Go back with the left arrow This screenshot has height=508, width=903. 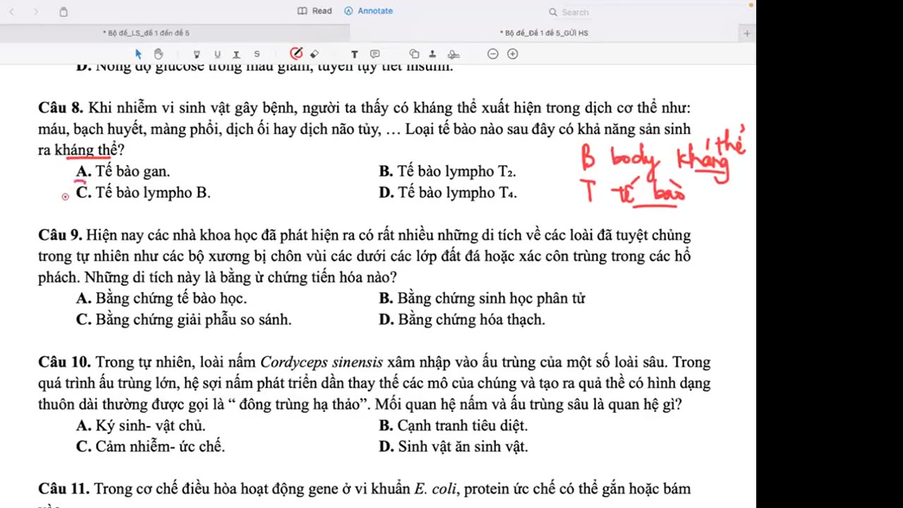tap(11, 12)
